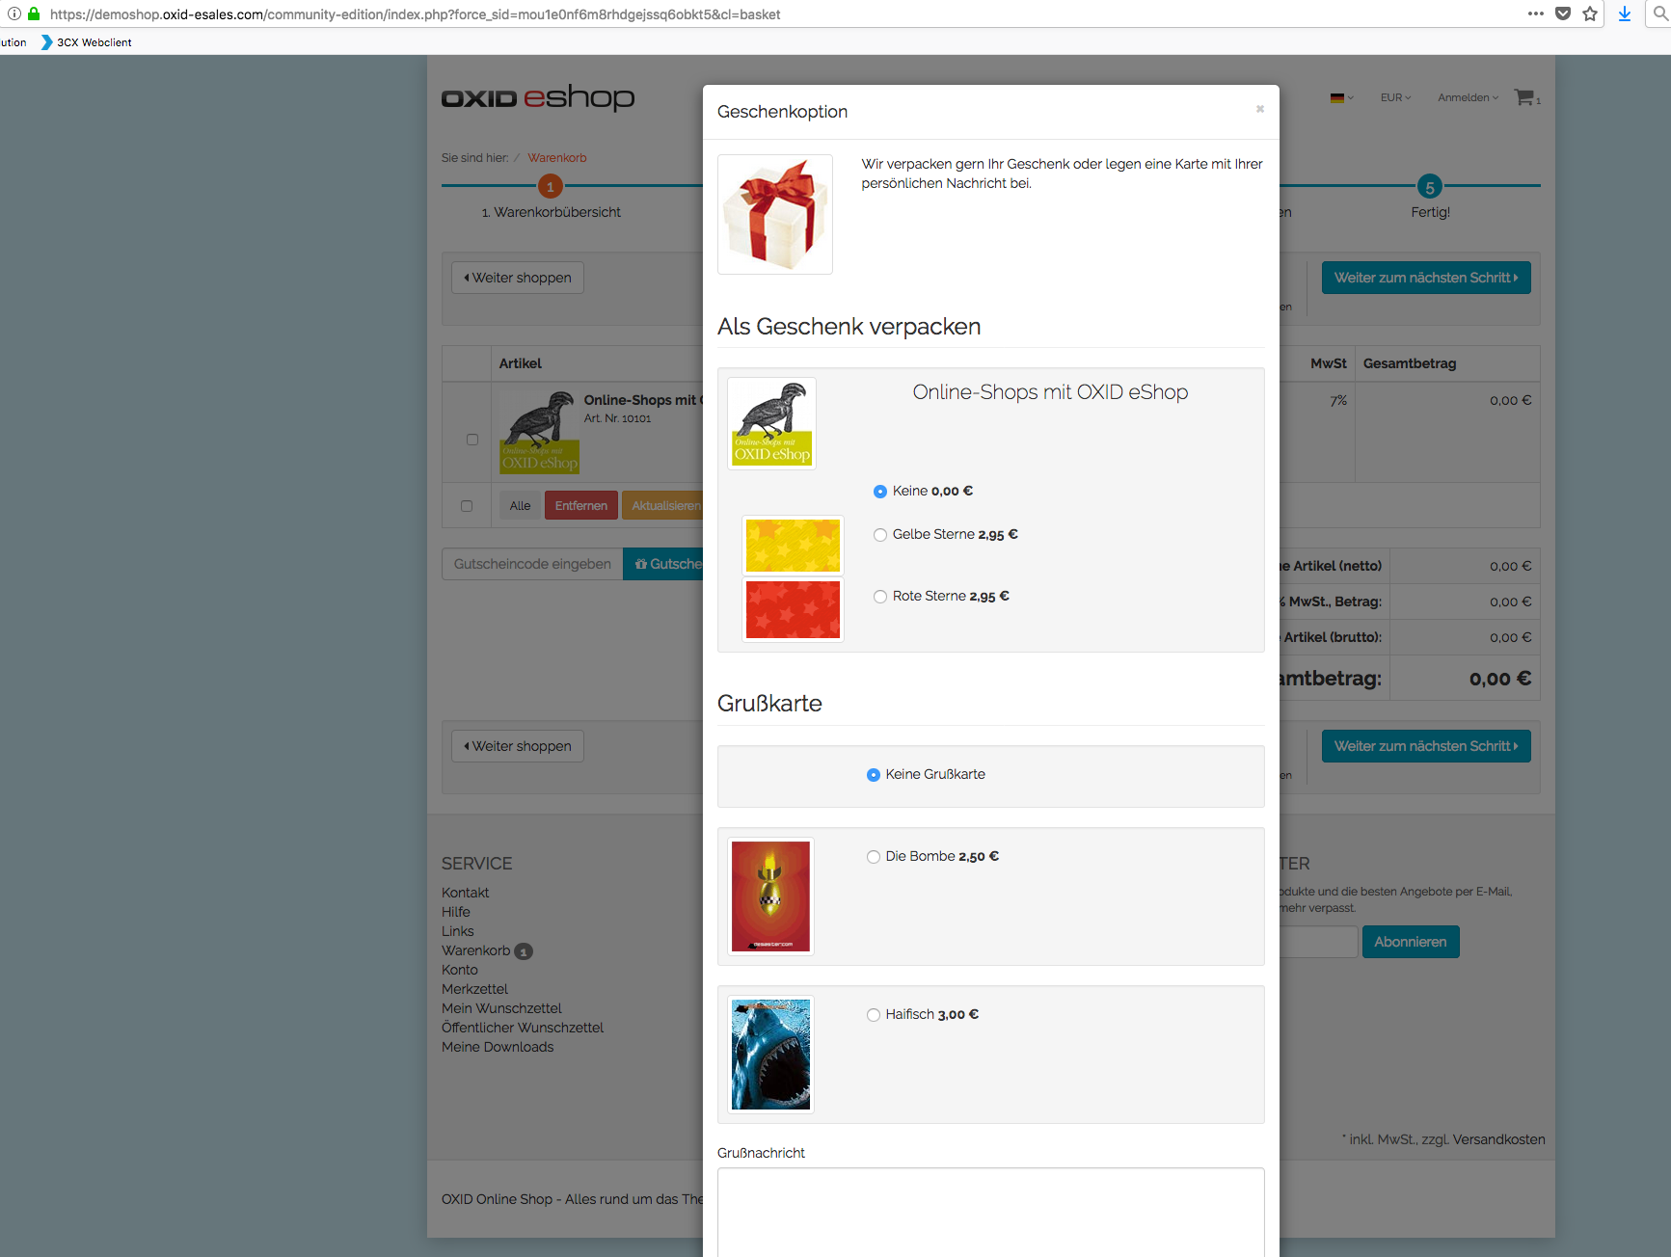The width and height of the screenshot is (1671, 1257).
Task: Open the browser downloads arrow icon
Action: [1625, 13]
